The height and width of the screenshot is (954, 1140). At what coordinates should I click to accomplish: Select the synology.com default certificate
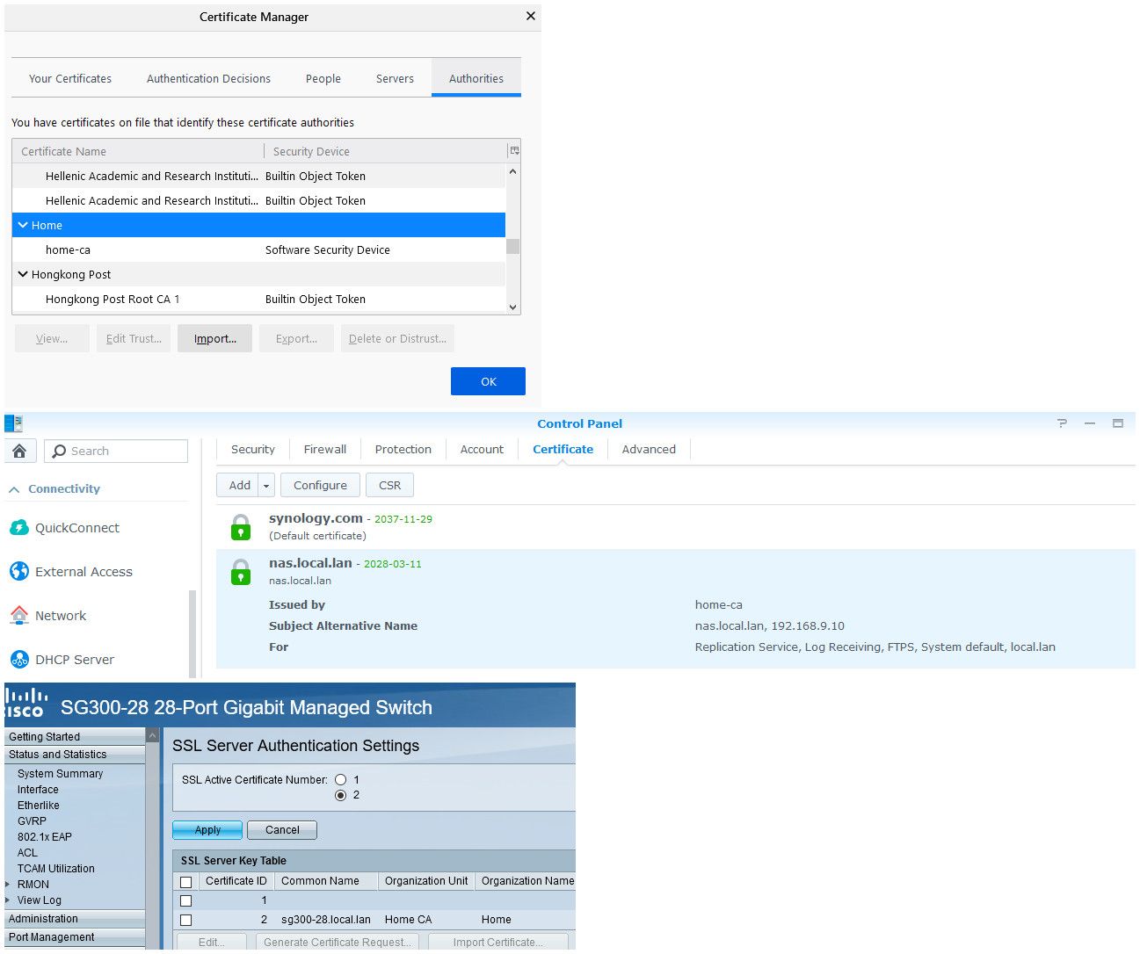[675, 526]
